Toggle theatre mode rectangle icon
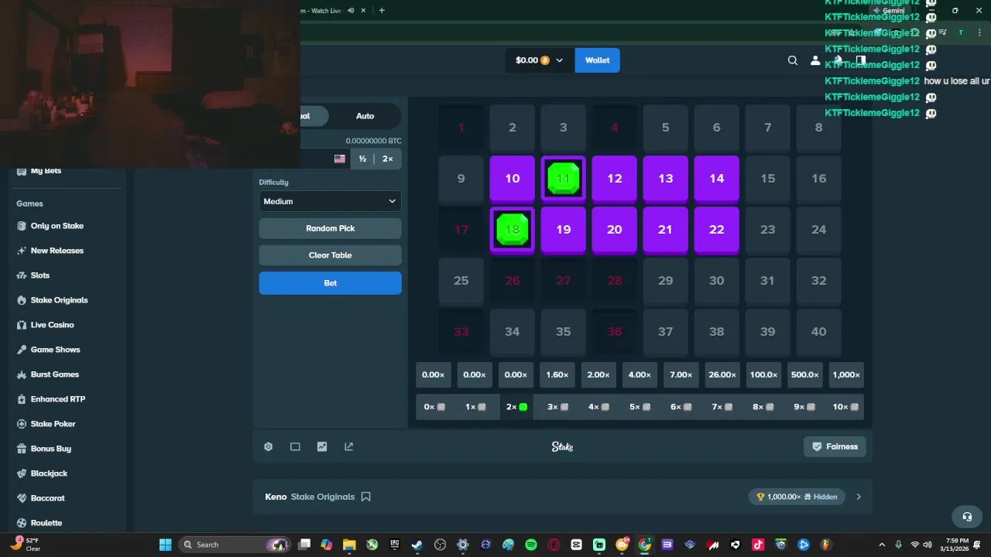 click(x=295, y=446)
